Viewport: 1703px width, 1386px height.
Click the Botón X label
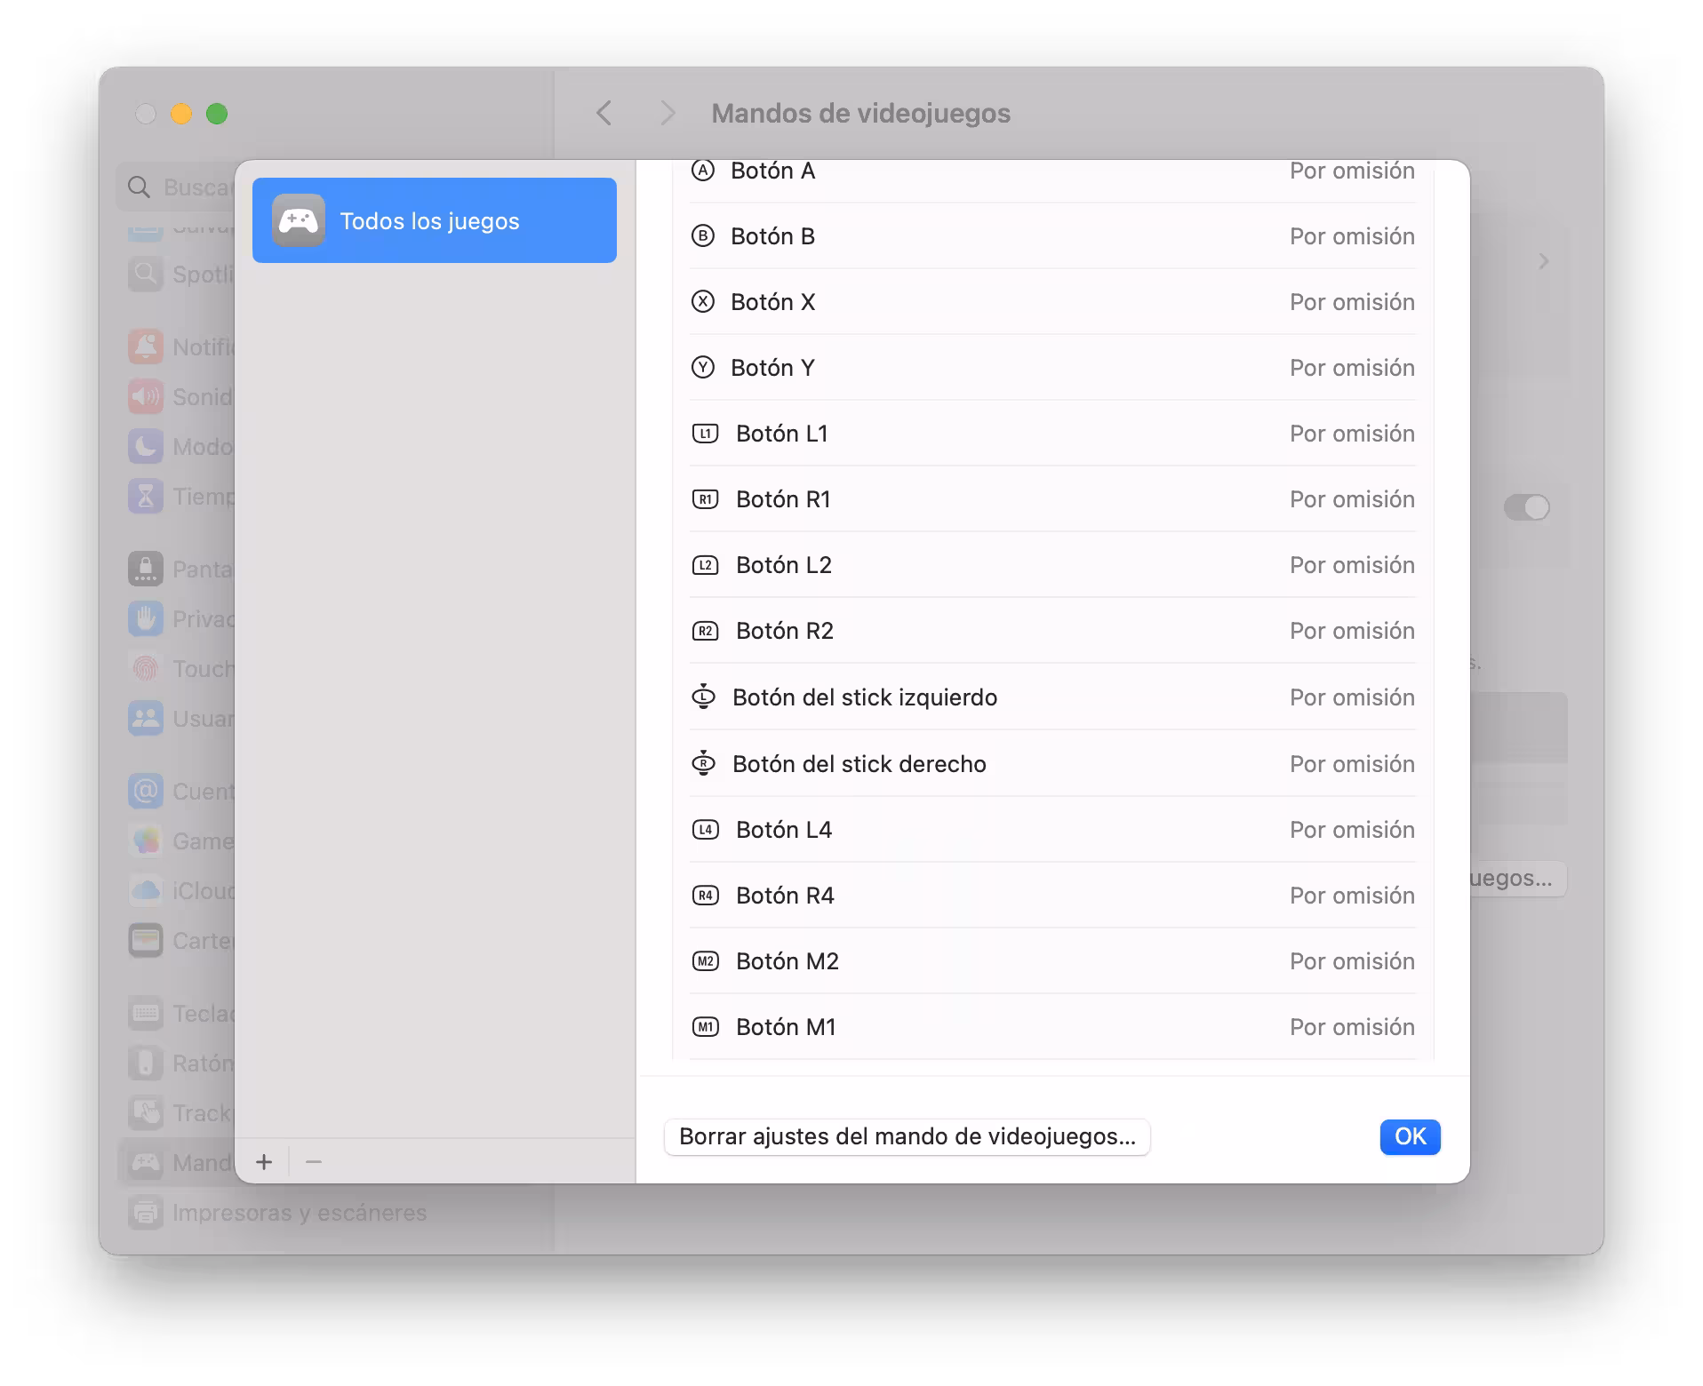coord(772,302)
